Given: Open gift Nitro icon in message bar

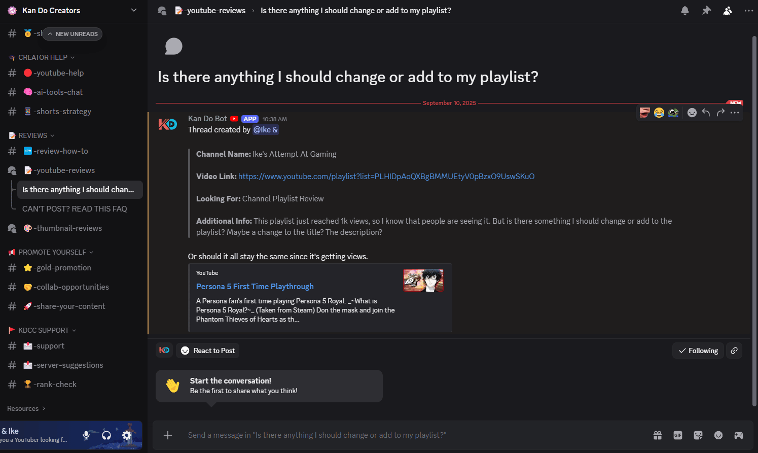Looking at the screenshot, I should [658, 435].
